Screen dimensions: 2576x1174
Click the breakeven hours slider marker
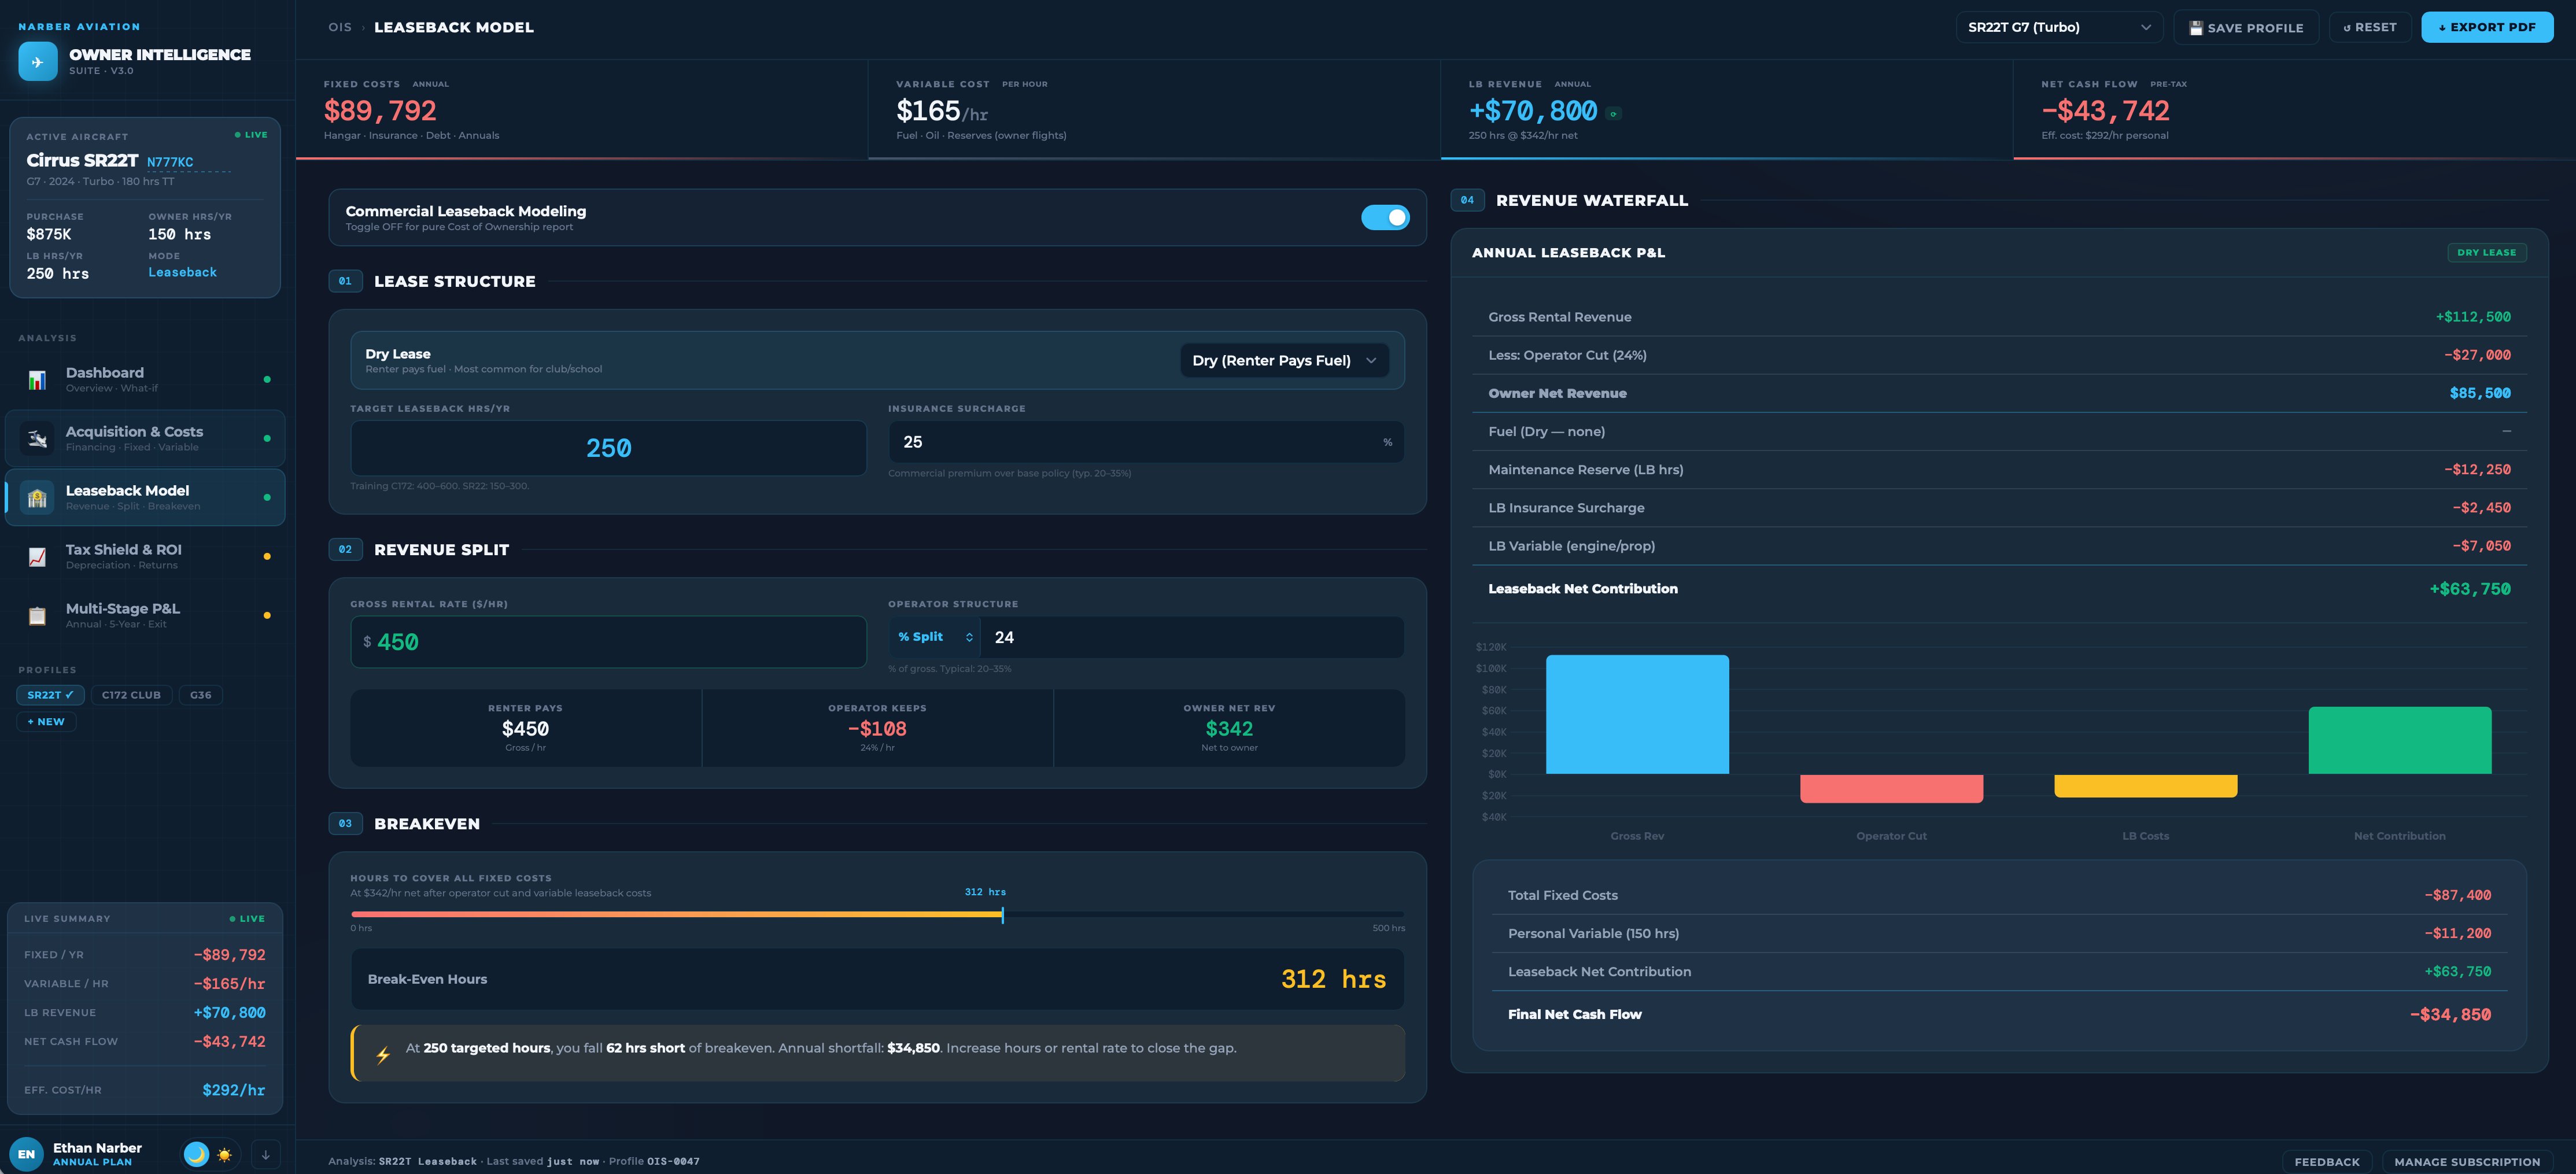coord(1002,914)
